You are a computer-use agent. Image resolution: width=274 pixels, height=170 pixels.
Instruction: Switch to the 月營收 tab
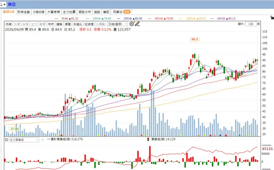point(121,12)
